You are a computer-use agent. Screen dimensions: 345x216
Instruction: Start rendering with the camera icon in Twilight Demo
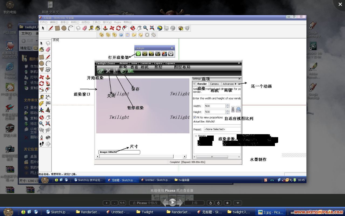tap(101, 71)
